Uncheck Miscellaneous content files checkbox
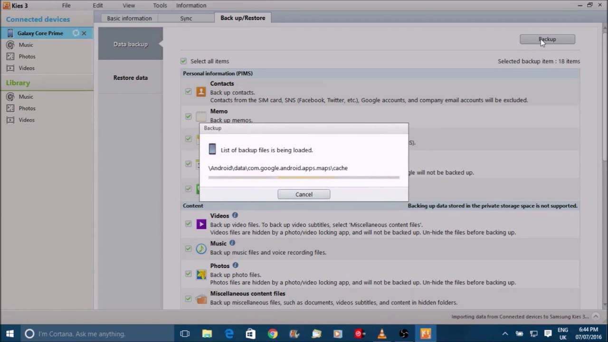This screenshot has width=608, height=342. point(189,299)
